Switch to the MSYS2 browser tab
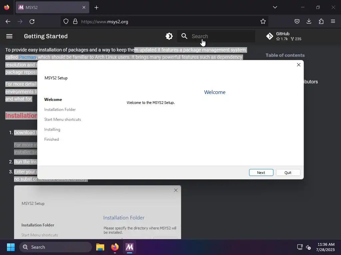Image resolution: width=341 pixels, height=255 pixels. point(52,7)
